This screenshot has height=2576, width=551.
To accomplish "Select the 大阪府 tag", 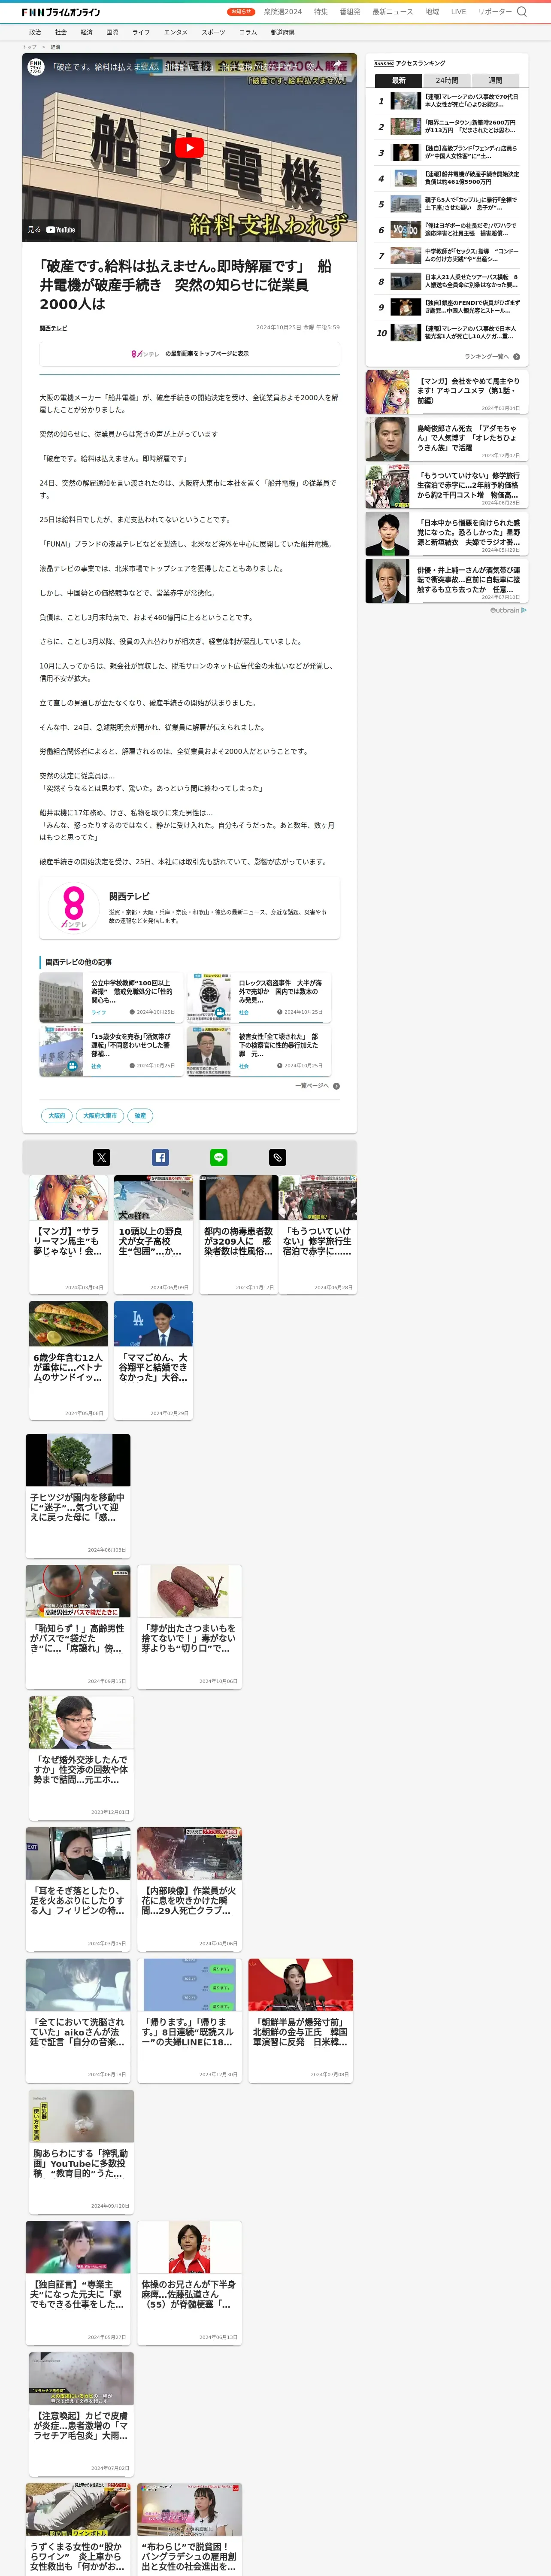I will pos(57,1116).
